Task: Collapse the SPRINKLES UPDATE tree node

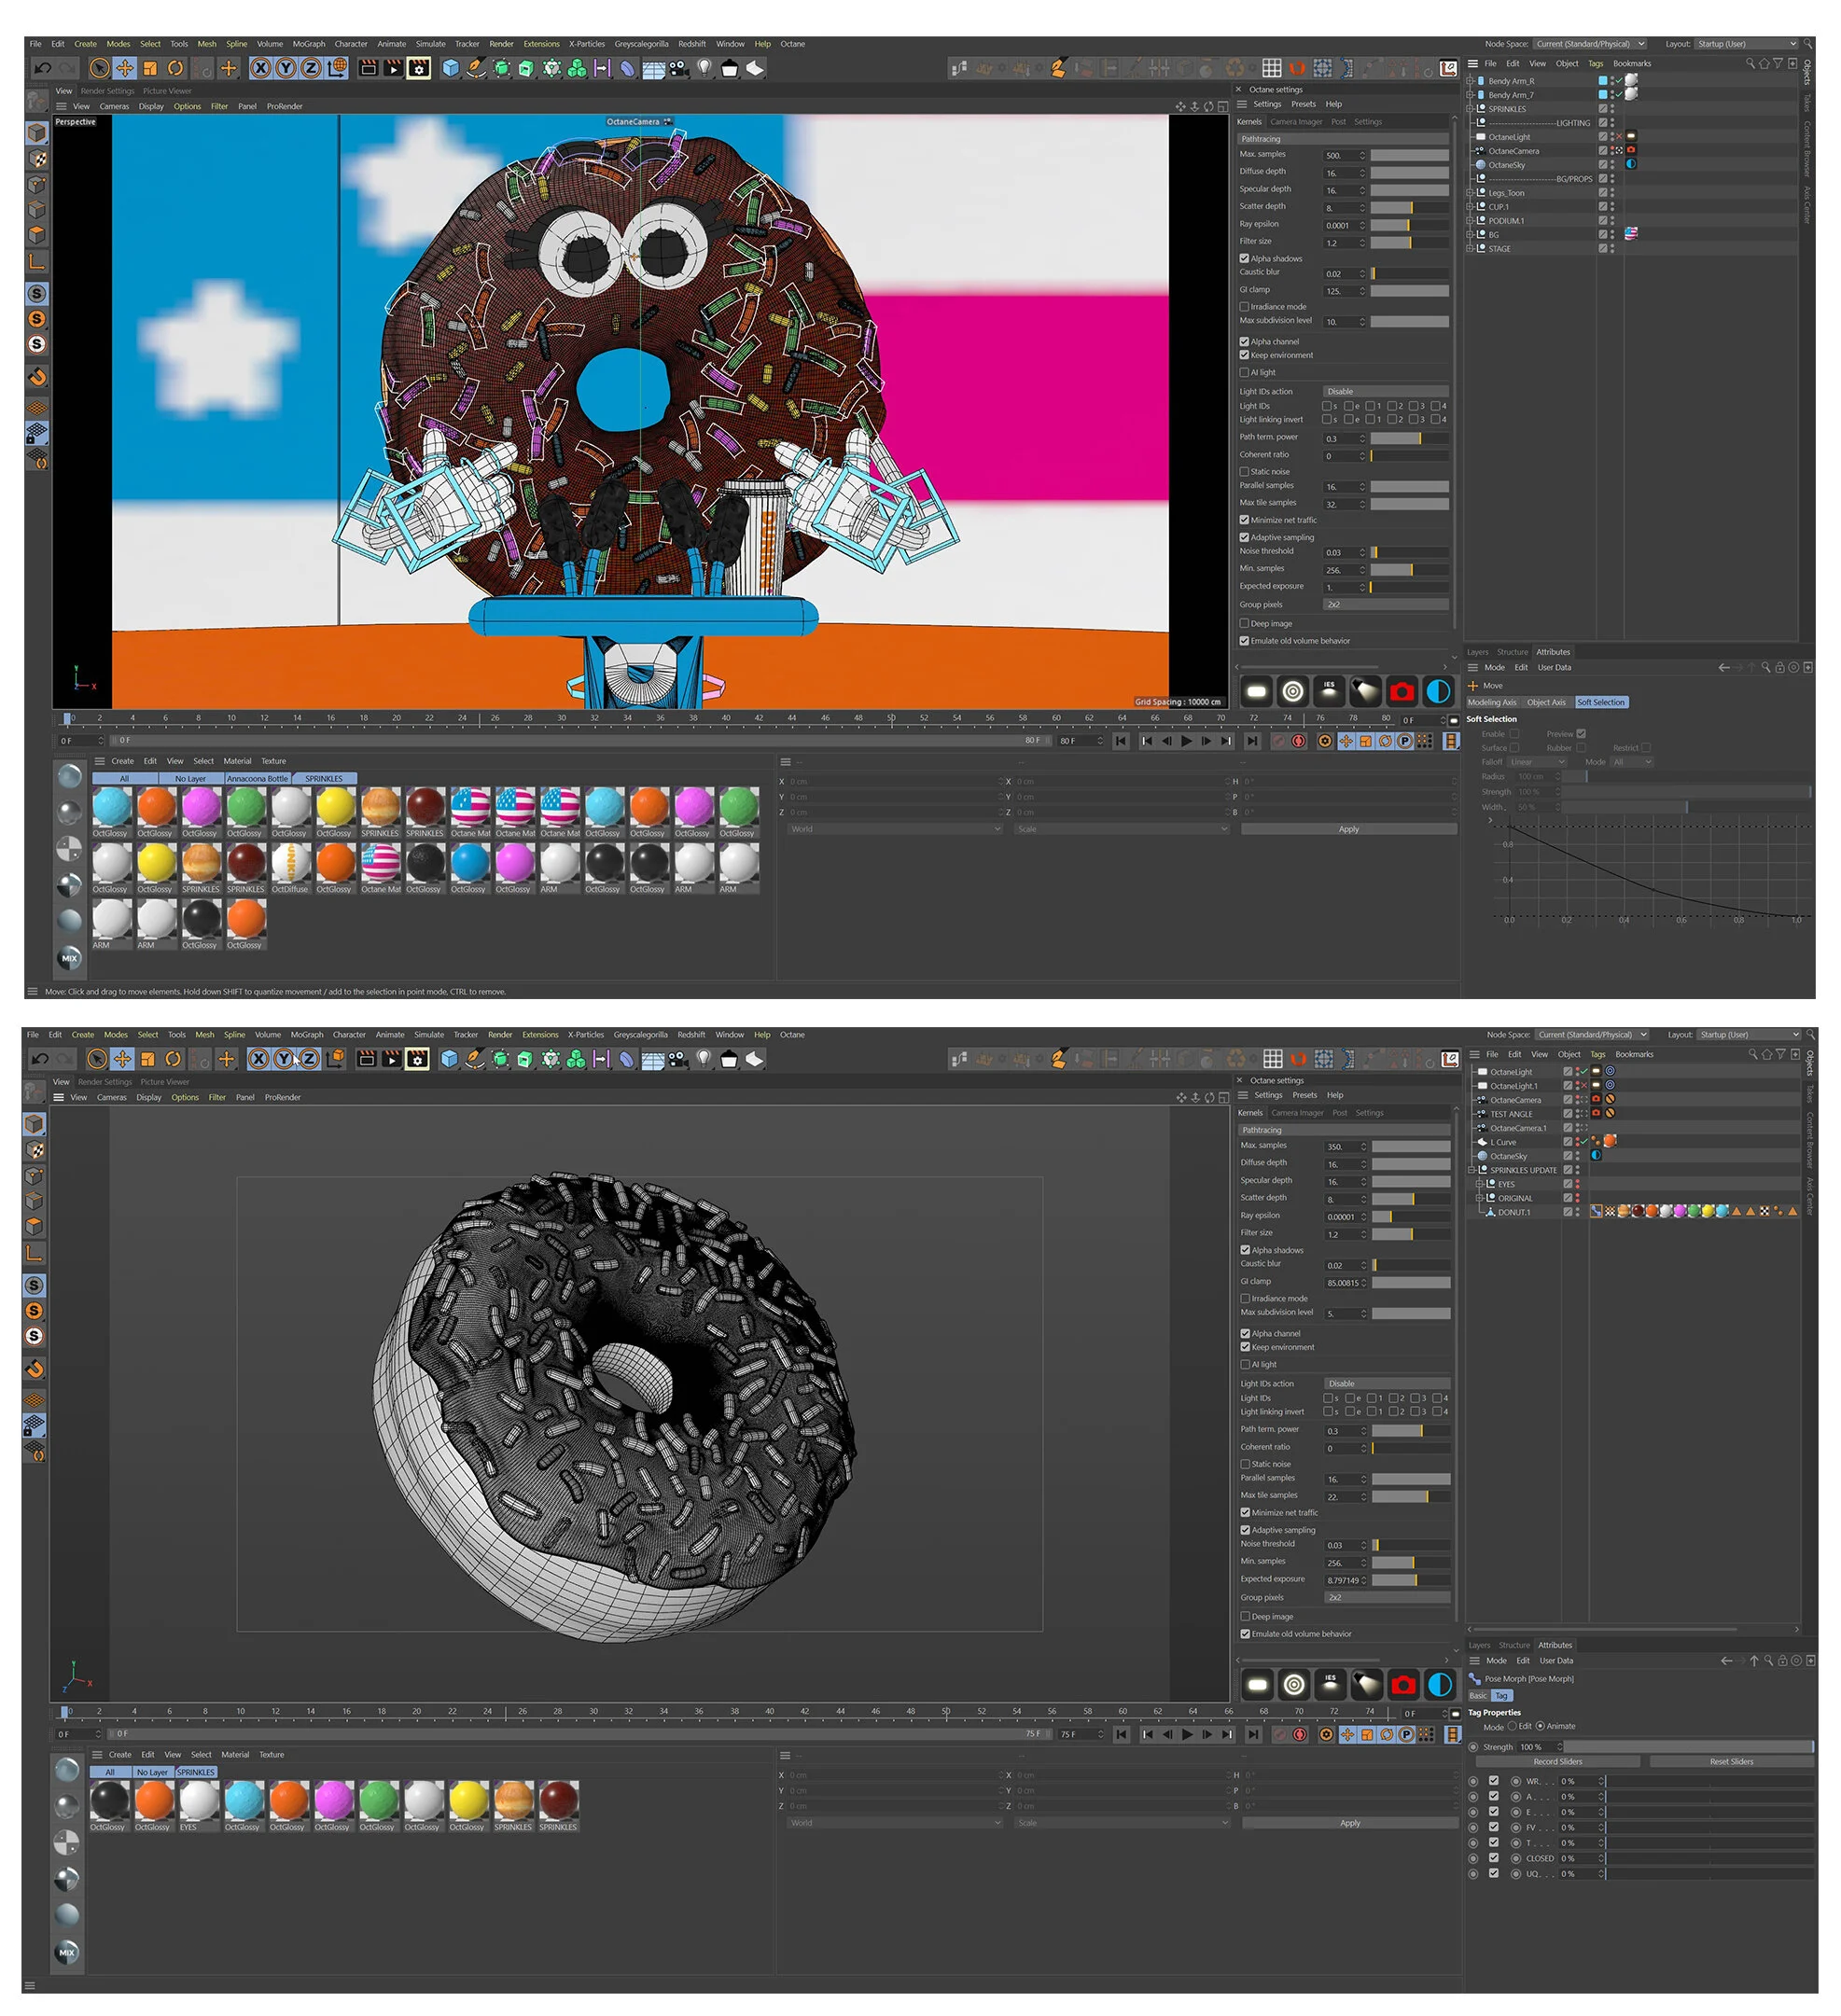Action: (x=1472, y=1170)
